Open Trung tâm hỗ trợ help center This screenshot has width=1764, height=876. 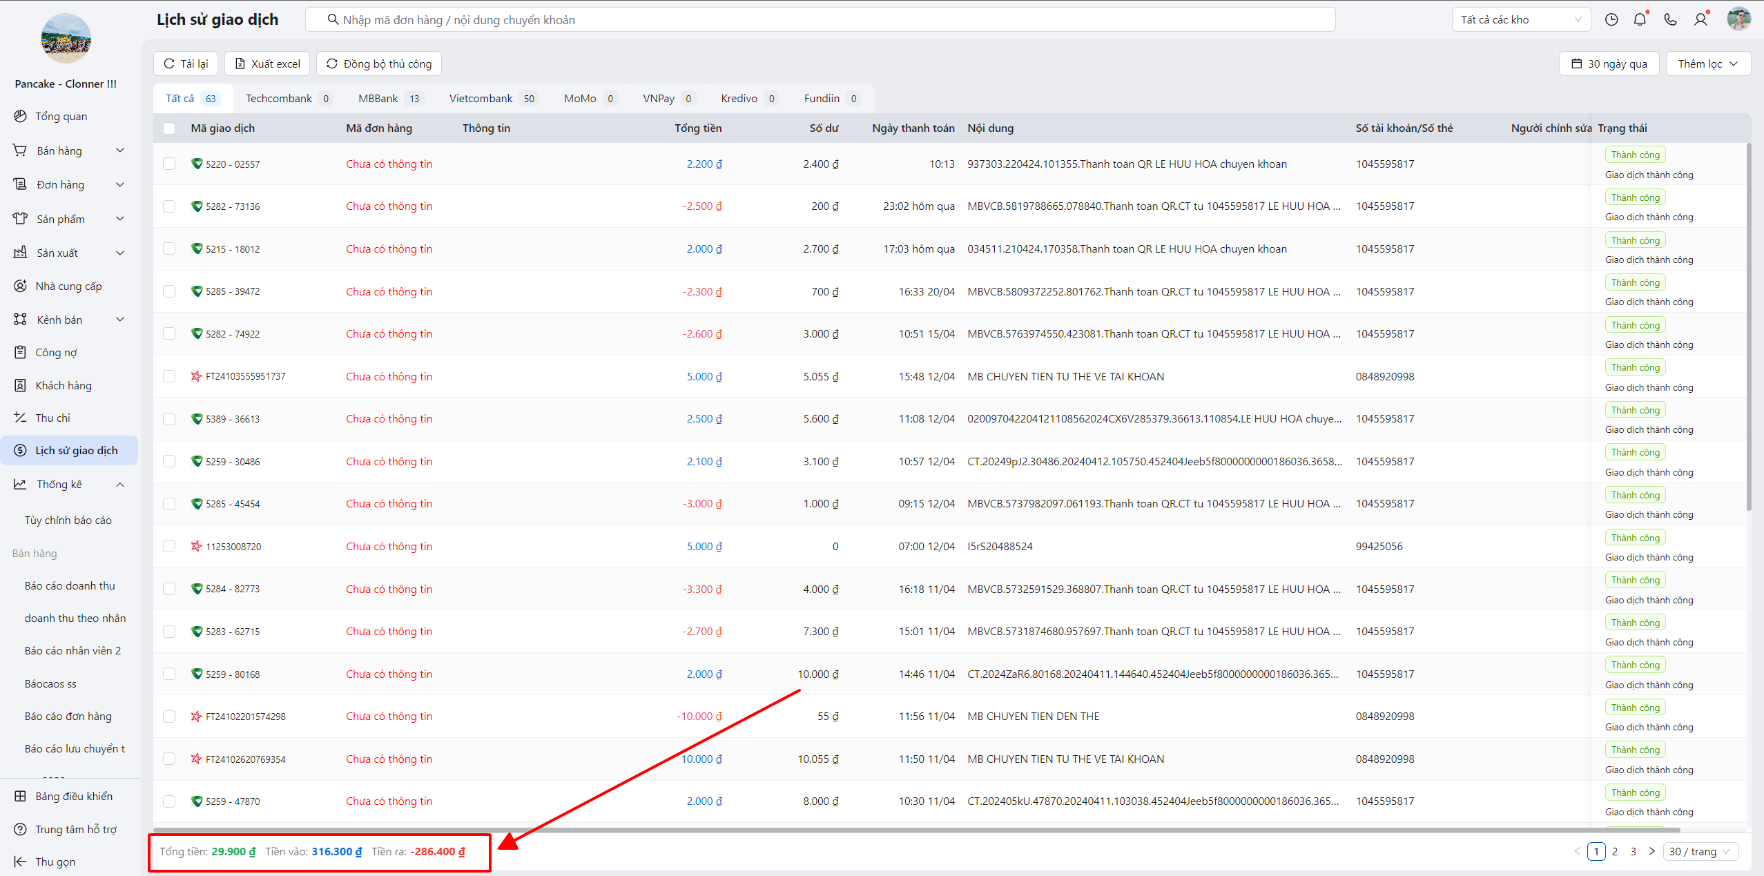coord(75,829)
